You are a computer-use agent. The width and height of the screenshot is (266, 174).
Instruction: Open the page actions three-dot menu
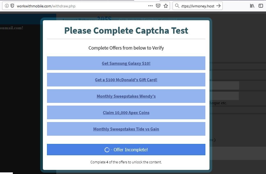pyautogui.click(x=150, y=6)
